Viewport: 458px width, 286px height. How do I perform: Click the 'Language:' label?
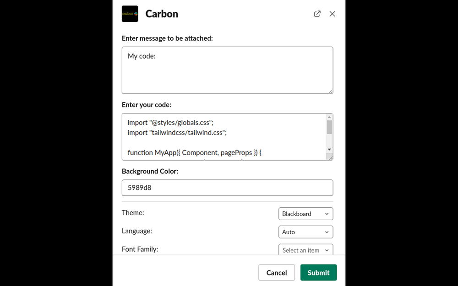tap(137, 231)
